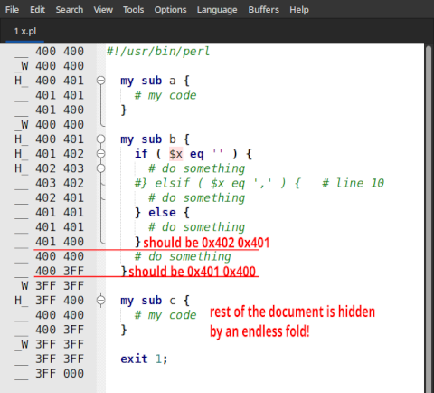Click margin value '3FF 400' on sub c line

[60, 301]
